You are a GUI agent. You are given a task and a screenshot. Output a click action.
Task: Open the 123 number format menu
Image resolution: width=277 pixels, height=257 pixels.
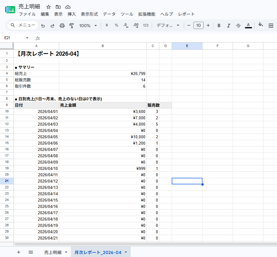pyautogui.click(x=146, y=25)
